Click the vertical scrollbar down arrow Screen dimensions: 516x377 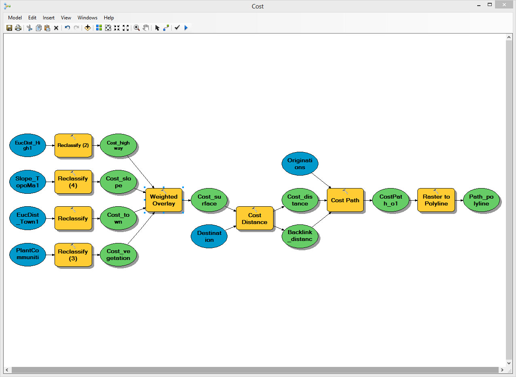[x=509, y=363]
